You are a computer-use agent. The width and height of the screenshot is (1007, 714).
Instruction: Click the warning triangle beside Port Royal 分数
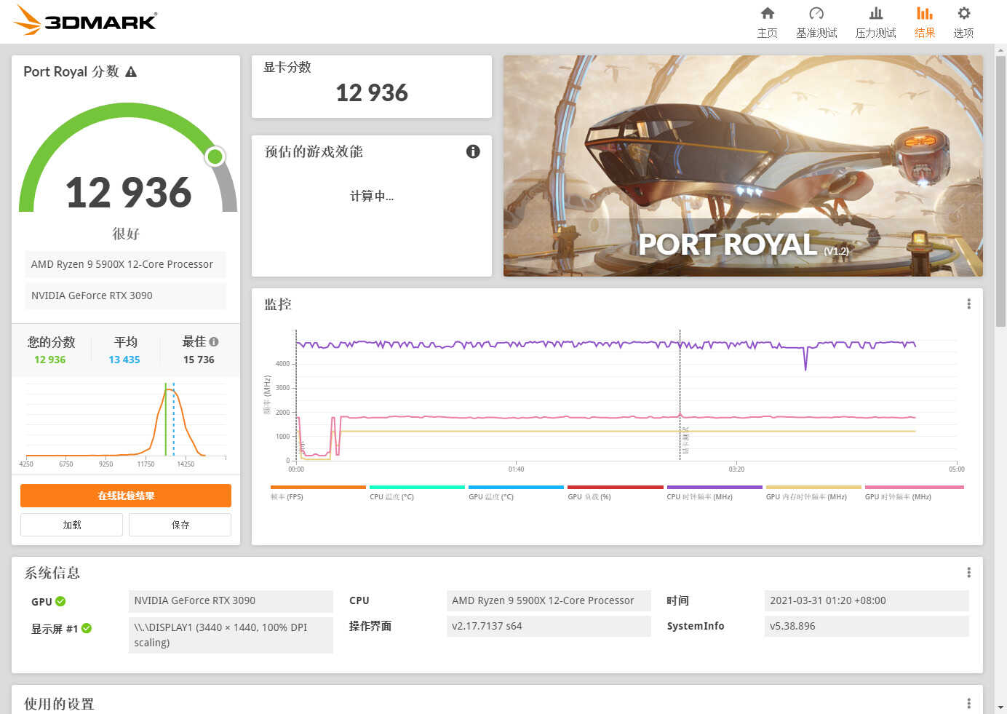131,72
